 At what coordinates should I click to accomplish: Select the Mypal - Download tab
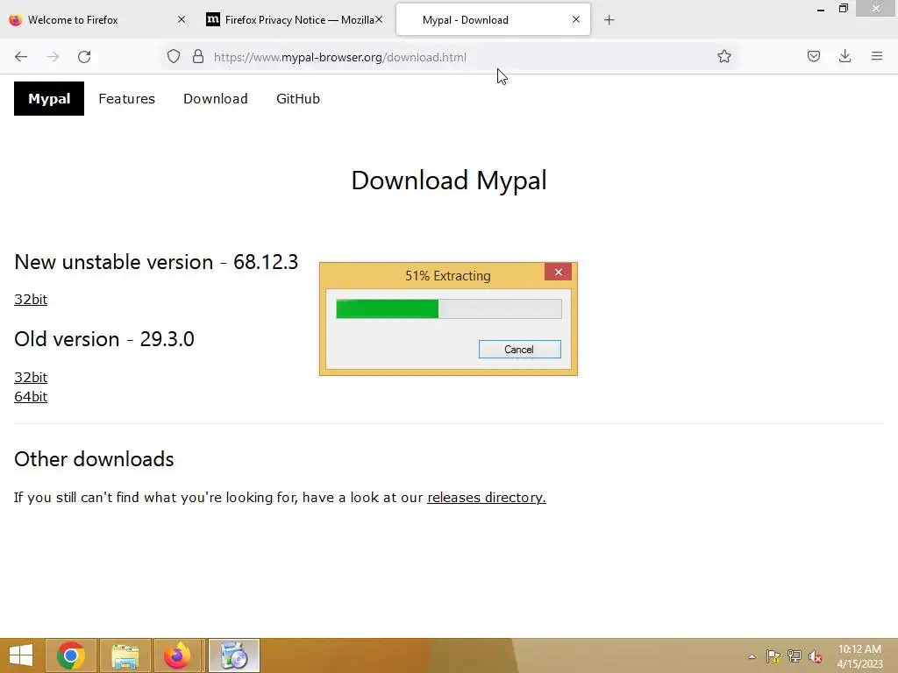pyautogui.click(x=493, y=19)
